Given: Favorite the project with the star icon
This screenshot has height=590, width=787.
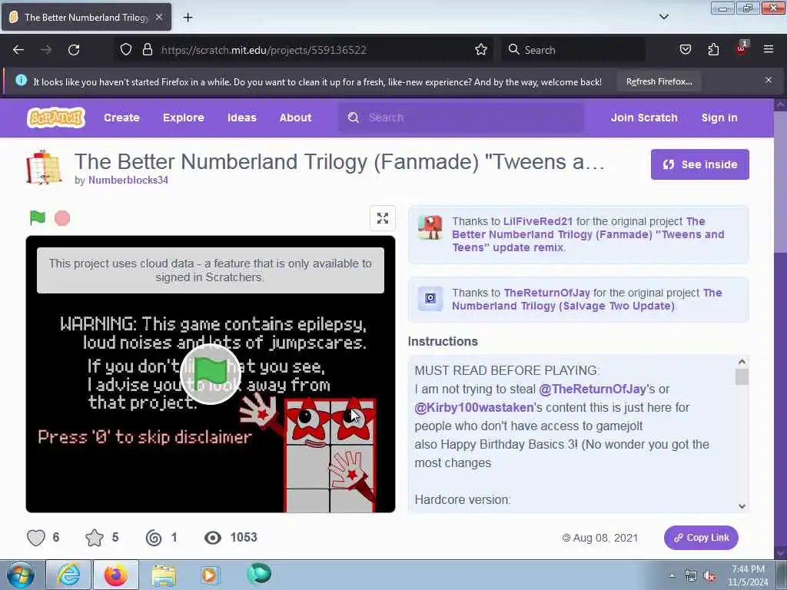Looking at the screenshot, I should coord(95,538).
